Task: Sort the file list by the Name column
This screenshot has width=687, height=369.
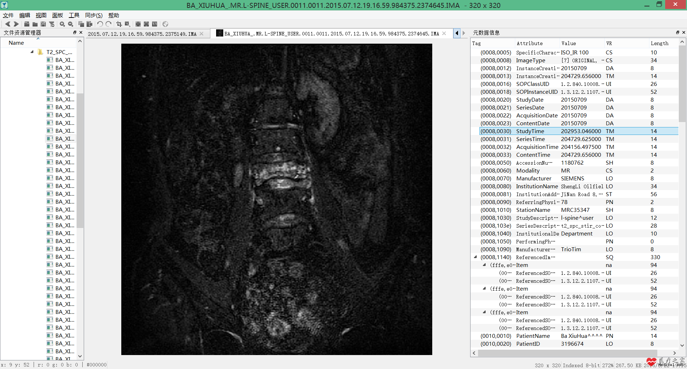Action: [38, 43]
